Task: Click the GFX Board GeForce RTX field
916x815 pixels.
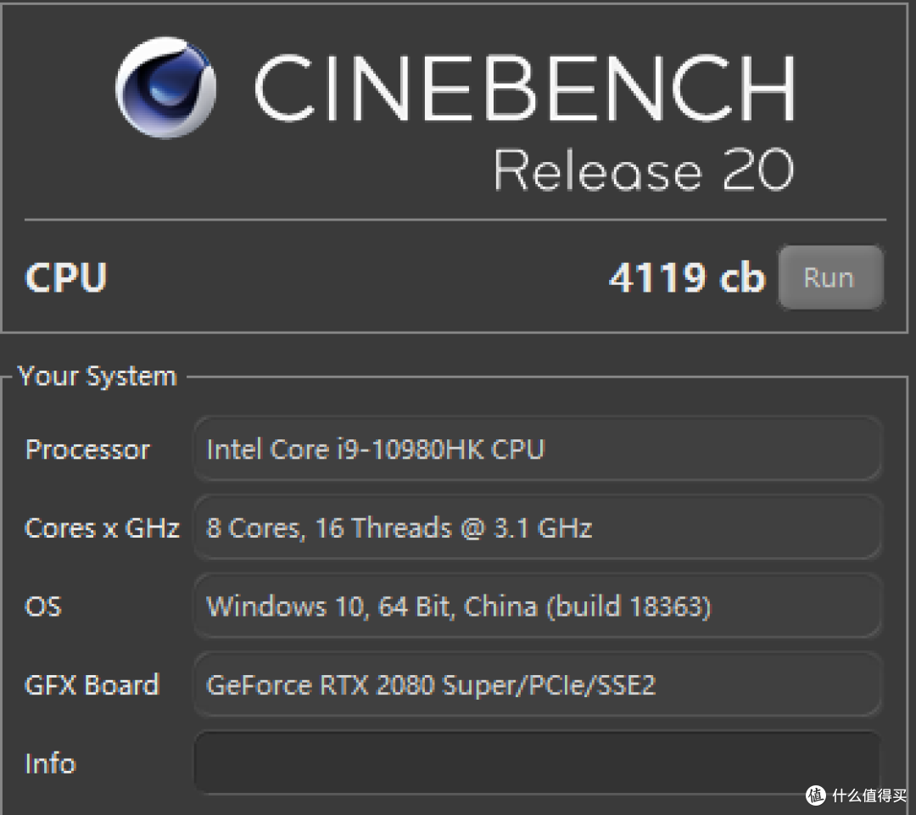Action: coord(537,684)
